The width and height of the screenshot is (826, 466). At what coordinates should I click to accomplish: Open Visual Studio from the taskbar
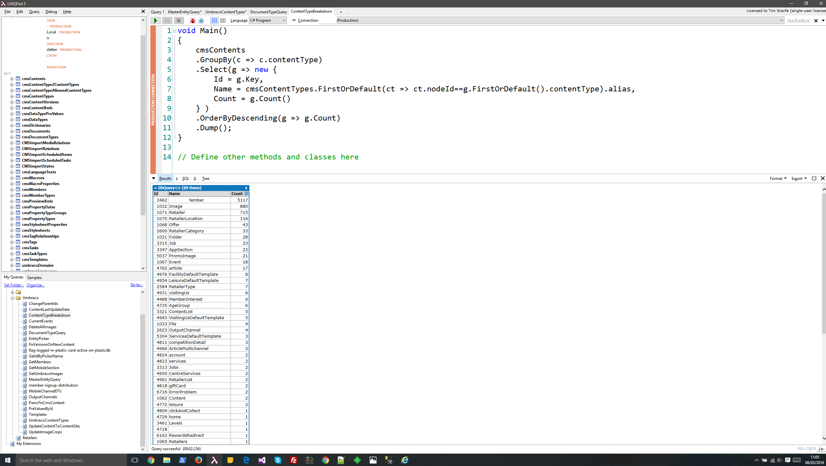pyautogui.click(x=262, y=460)
